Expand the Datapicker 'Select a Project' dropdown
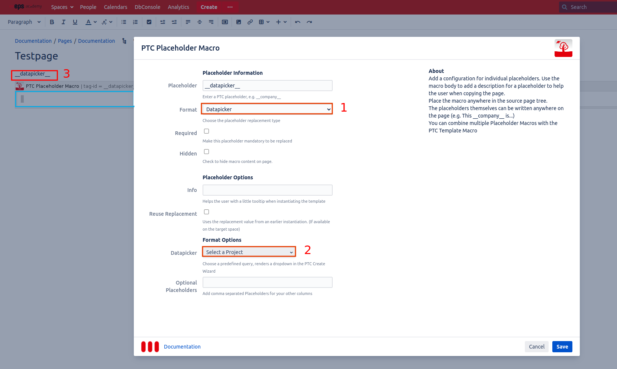 [x=249, y=252]
